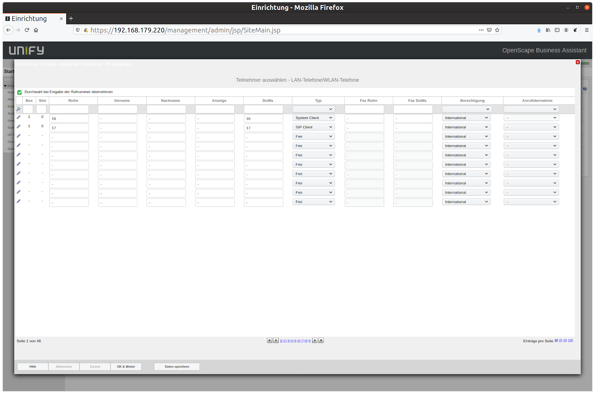Screen dimensions: 595x394
Task: Click the Rufnr field containing 16
Action: click(69, 119)
